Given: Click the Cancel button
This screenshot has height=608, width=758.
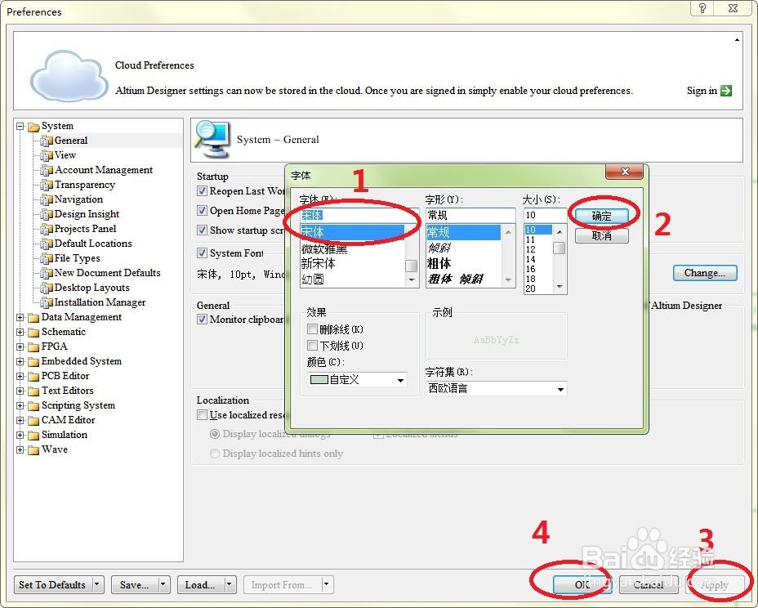Looking at the screenshot, I should click(649, 585).
